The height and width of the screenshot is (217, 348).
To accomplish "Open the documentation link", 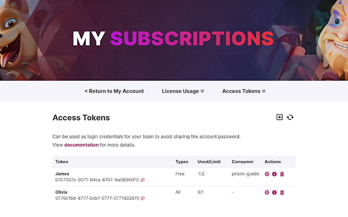I will pyautogui.click(x=81, y=145).
